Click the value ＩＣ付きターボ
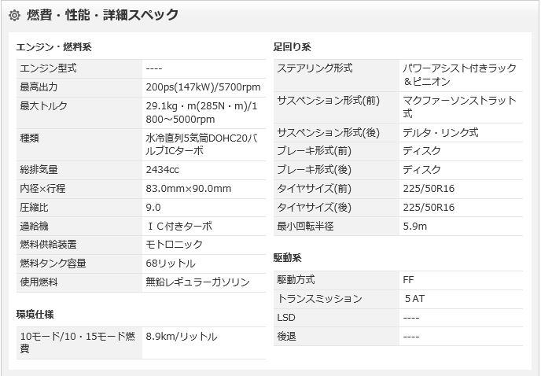 coord(178,227)
